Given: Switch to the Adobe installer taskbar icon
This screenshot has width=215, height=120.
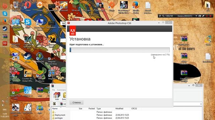Looking at the screenshot, I should click(5, 44).
